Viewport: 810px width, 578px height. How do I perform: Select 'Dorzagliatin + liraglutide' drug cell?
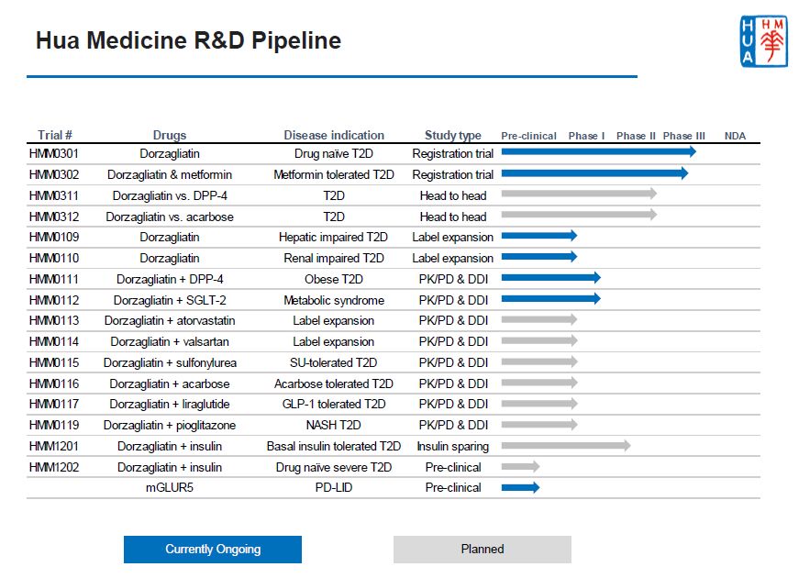pyautogui.click(x=170, y=405)
